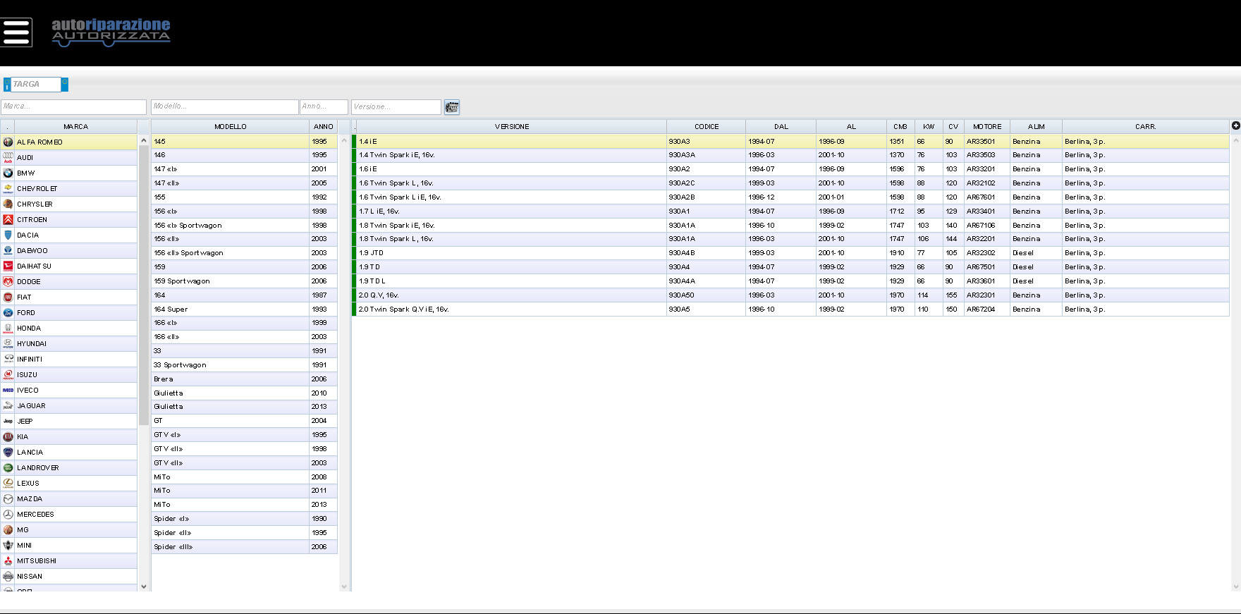This screenshot has width=1241, height=614.
Task: Select version 1.9 JTD
Action: click(790, 253)
